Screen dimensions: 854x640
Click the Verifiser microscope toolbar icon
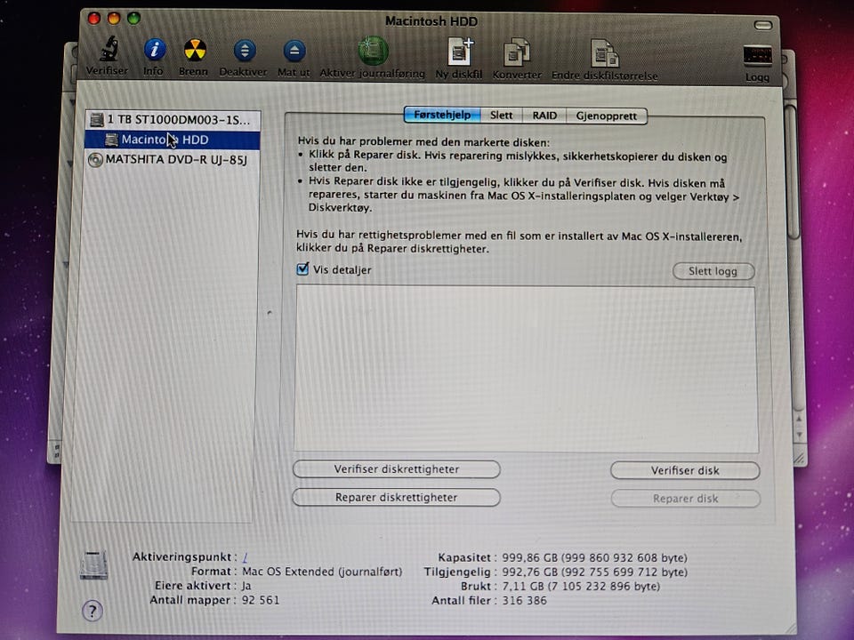click(109, 50)
